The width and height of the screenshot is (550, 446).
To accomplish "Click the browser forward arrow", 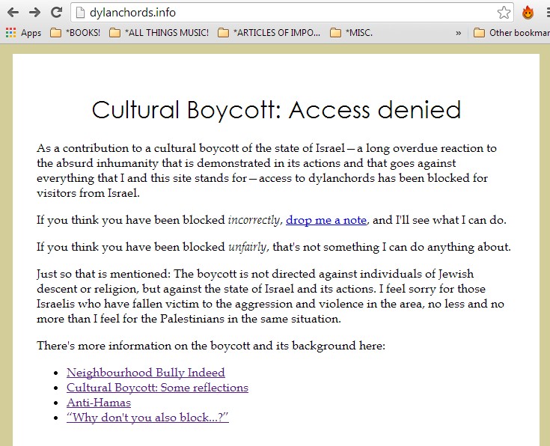I will pos(34,13).
